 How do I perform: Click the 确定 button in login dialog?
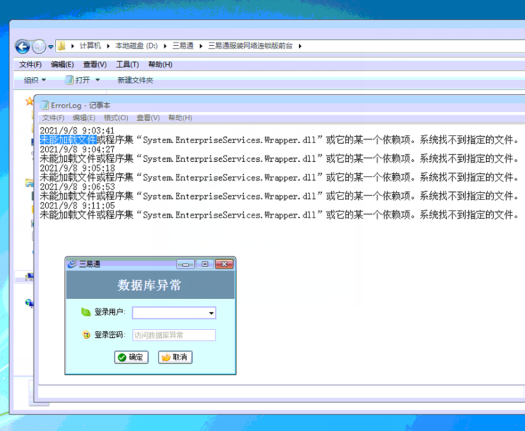(x=131, y=357)
